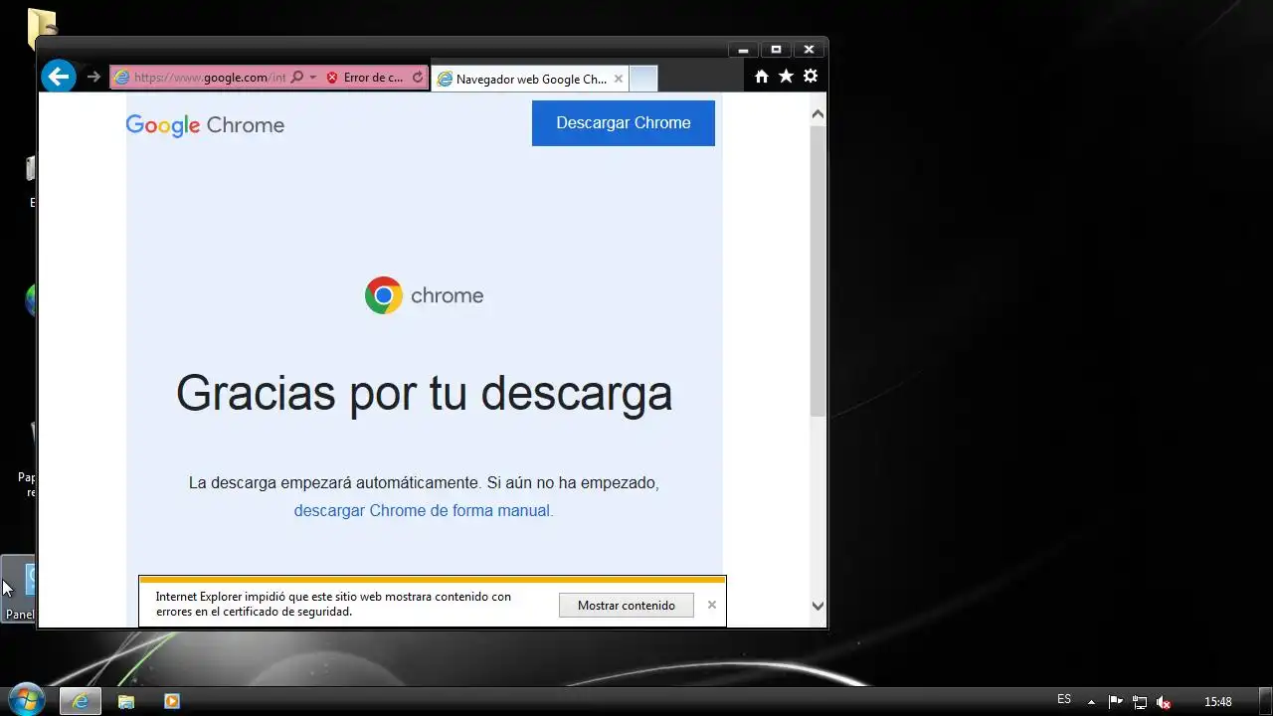The image size is (1273, 716).
Task: Refresh the page with the reload icon
Action: coord(418,78)
